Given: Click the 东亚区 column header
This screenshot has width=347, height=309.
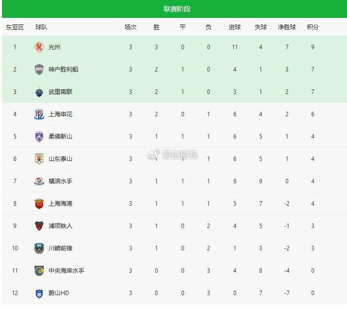Looking at the screenshot, I should (x=15, y=27).
